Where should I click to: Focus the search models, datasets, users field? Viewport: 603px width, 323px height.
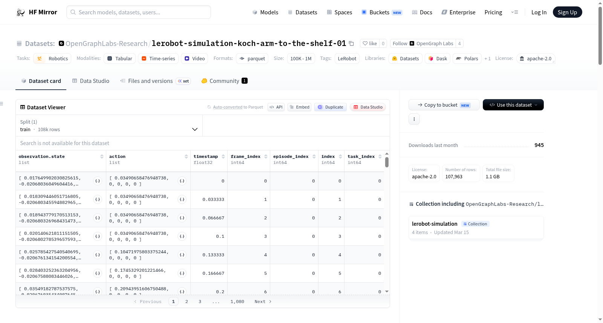139,12
